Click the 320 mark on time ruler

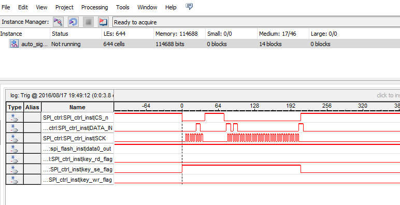click(x=363, y=106)
